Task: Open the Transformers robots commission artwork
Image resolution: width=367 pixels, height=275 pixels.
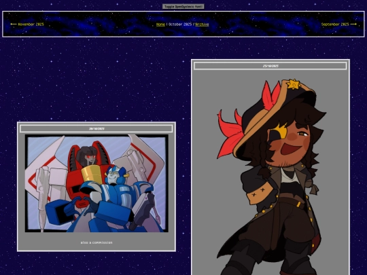Action: [x=97, y=183]
